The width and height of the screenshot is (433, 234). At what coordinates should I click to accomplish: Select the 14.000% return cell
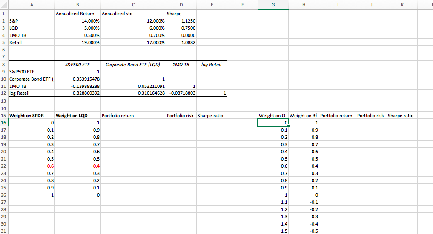point(77,21)
